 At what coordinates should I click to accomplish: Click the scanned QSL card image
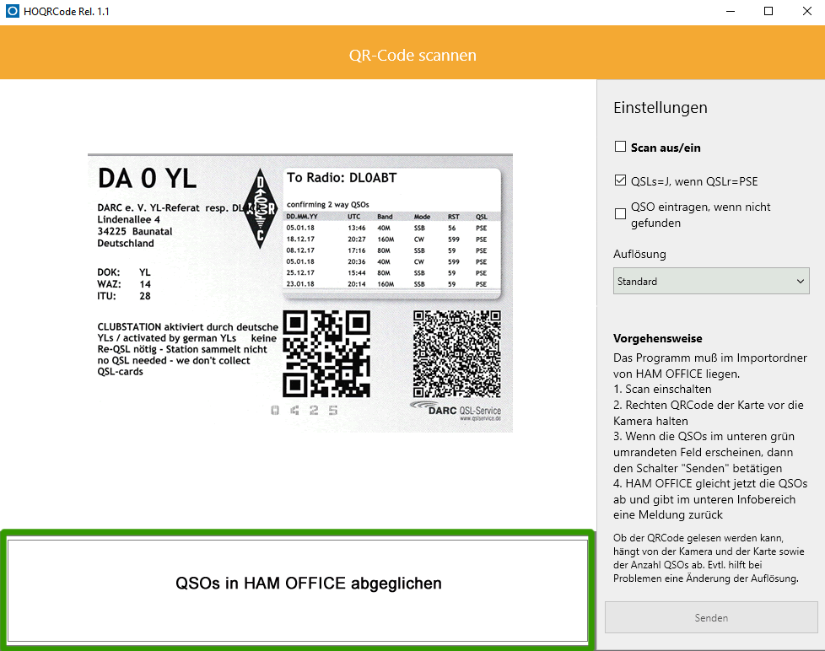point(300,293)
